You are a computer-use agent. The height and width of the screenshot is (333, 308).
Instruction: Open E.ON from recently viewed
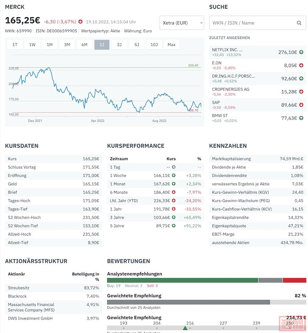[258, 65]
